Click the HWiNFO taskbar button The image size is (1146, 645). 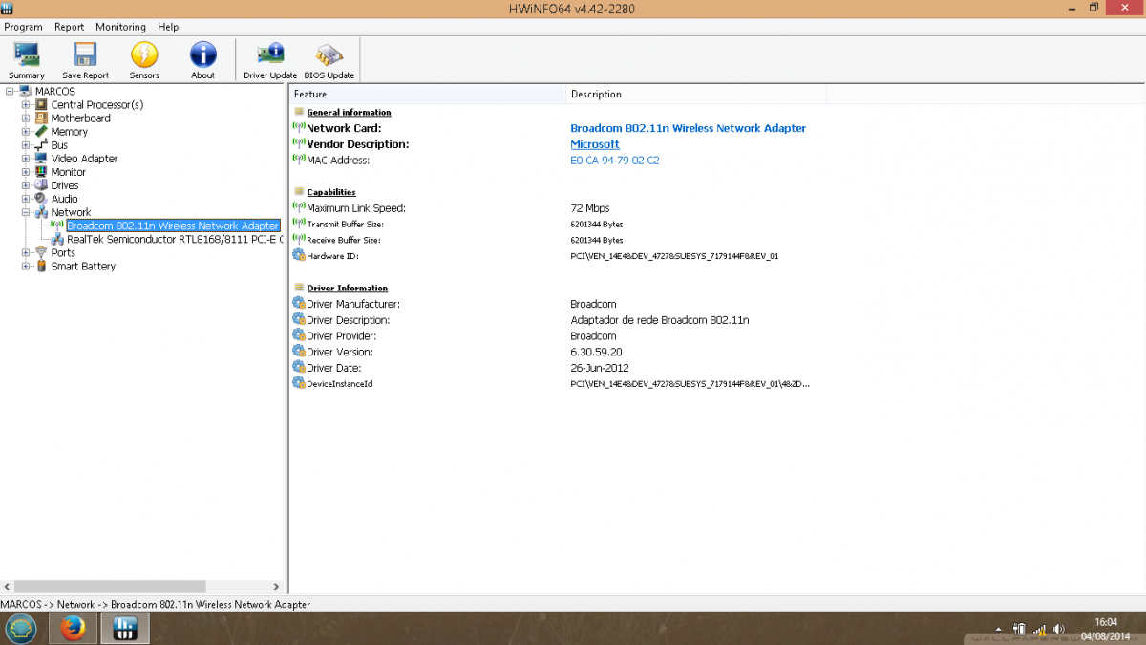click(125, 629)
